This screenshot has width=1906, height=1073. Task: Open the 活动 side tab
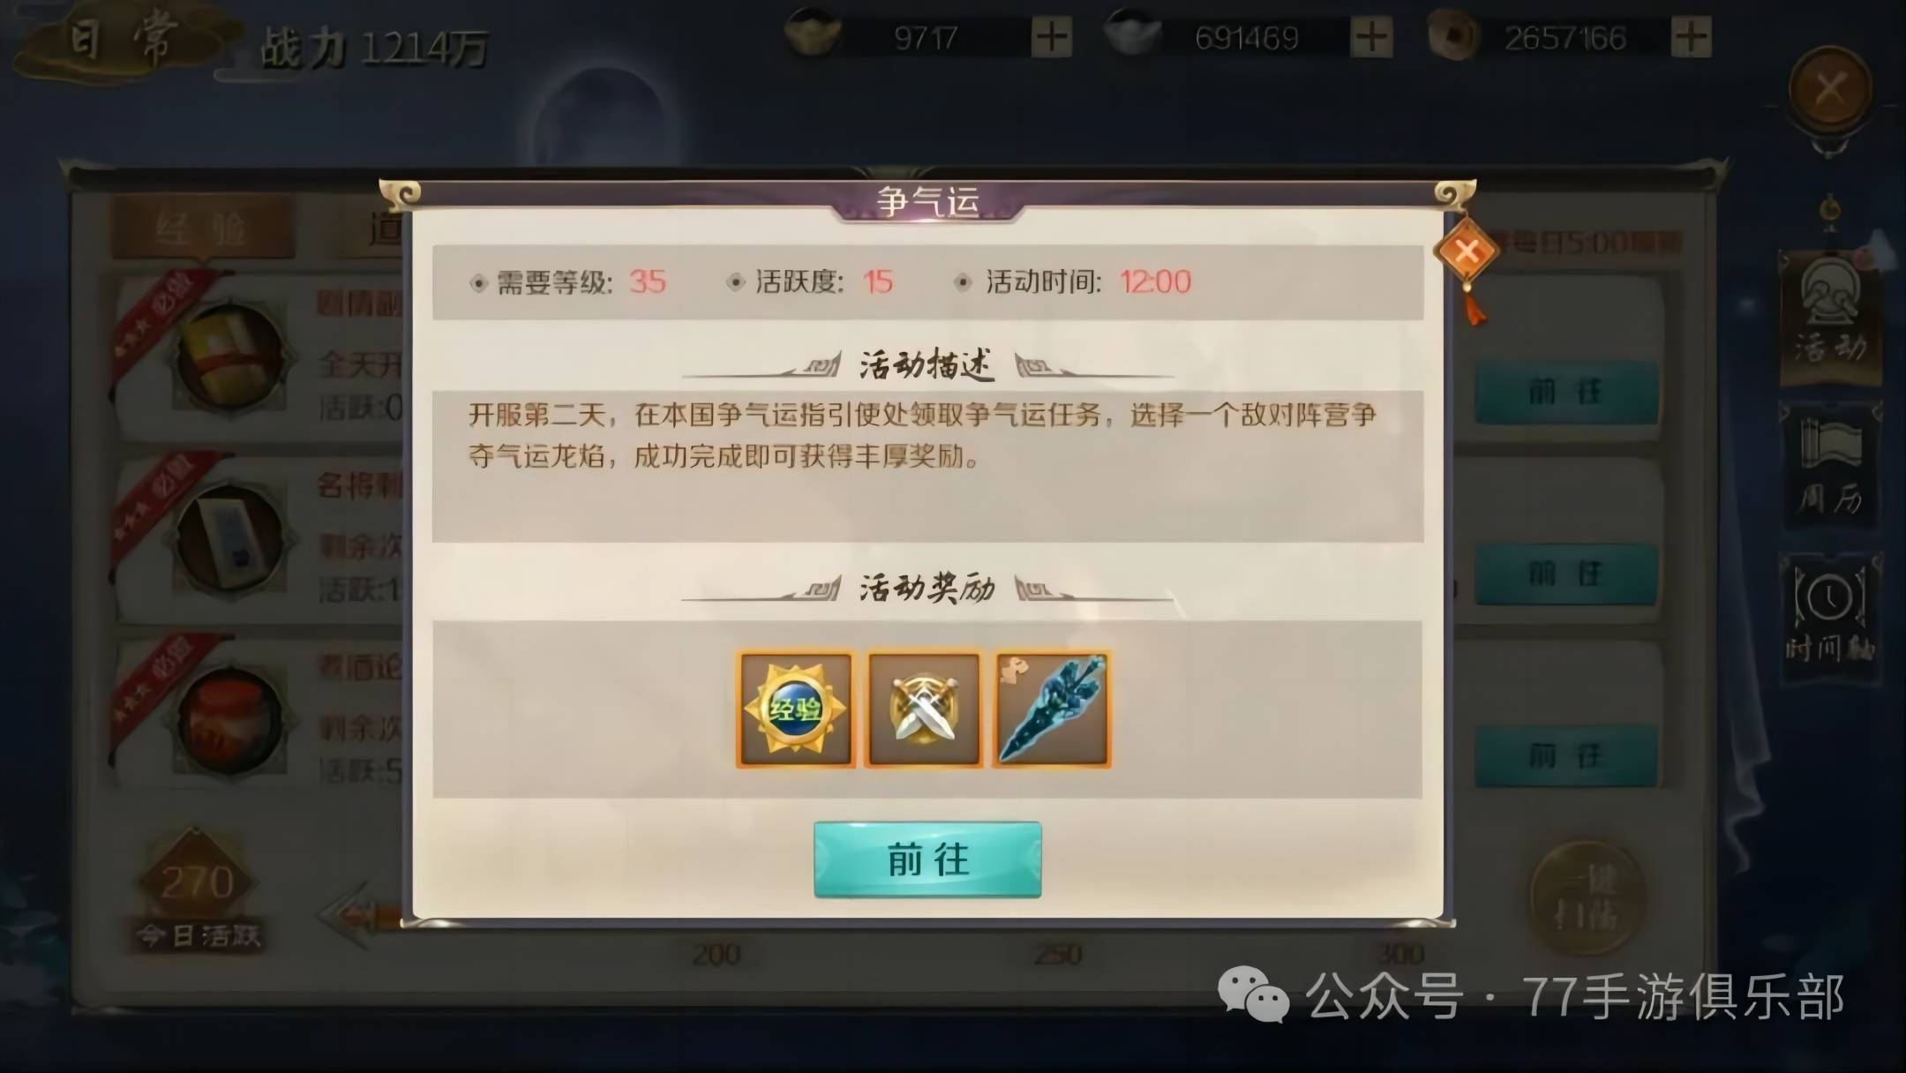[1831, 318]
